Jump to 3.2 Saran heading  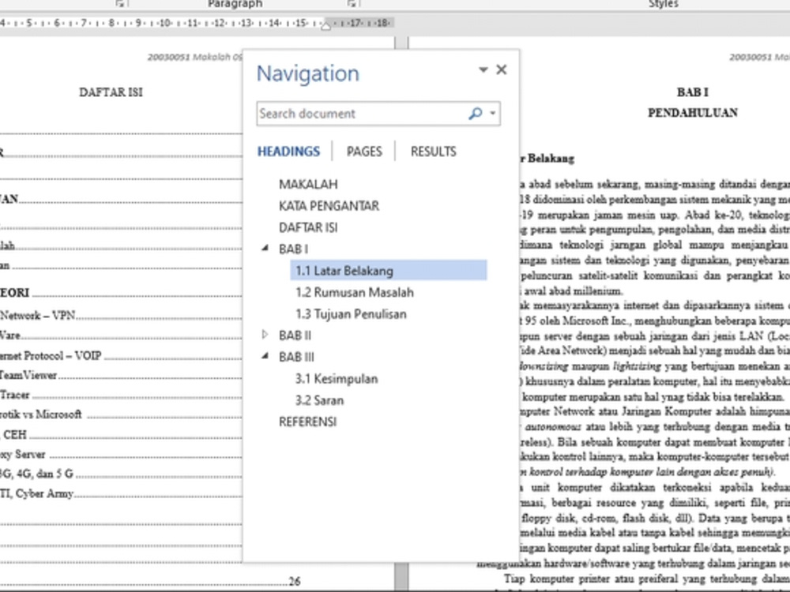pos(319,400)
